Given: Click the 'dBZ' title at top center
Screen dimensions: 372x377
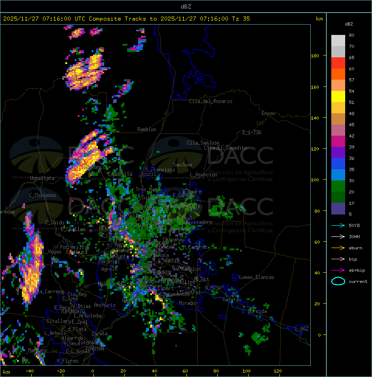Looking at the screenshot, I should point(186,7).
